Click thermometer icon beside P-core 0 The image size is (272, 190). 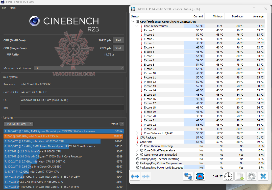coord(141,30)
